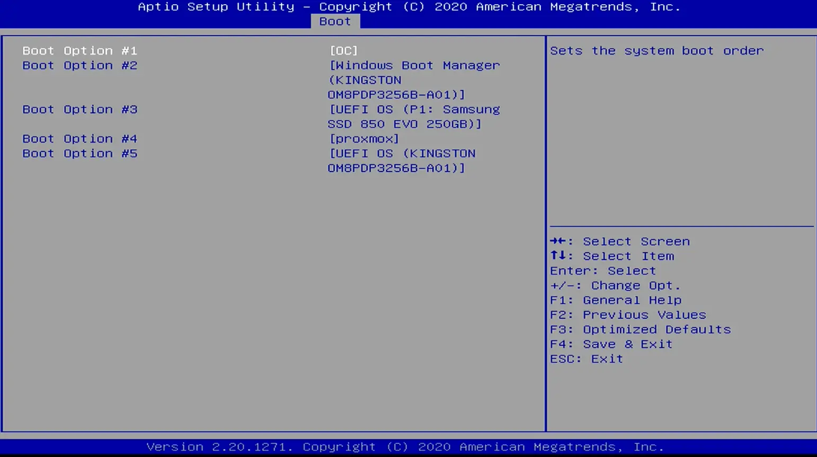The width and height of the screenshot is (817, 457).
Task: Click F2: Previous Values
Action: click(x=627, y=315)
